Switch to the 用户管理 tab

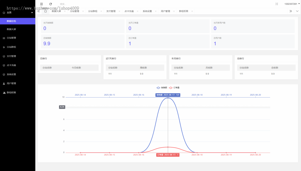165,11
